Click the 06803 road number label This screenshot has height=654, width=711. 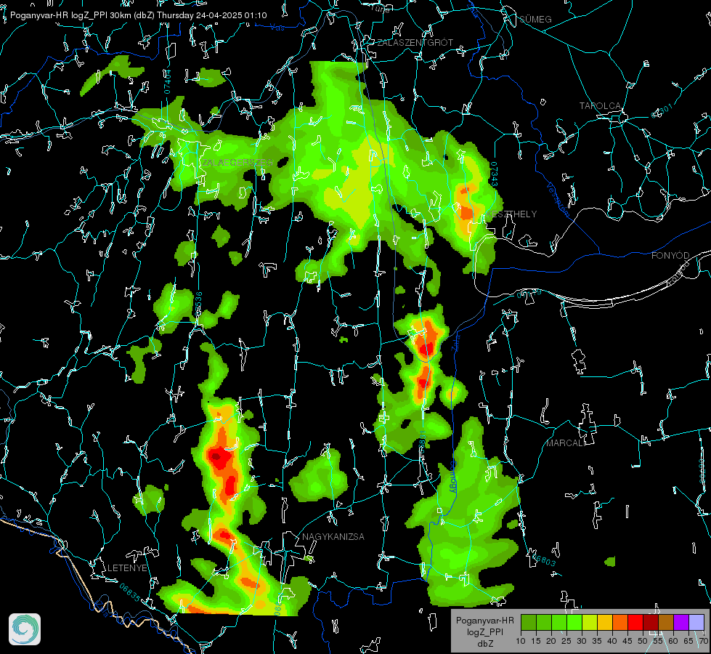tap(544, 560)
